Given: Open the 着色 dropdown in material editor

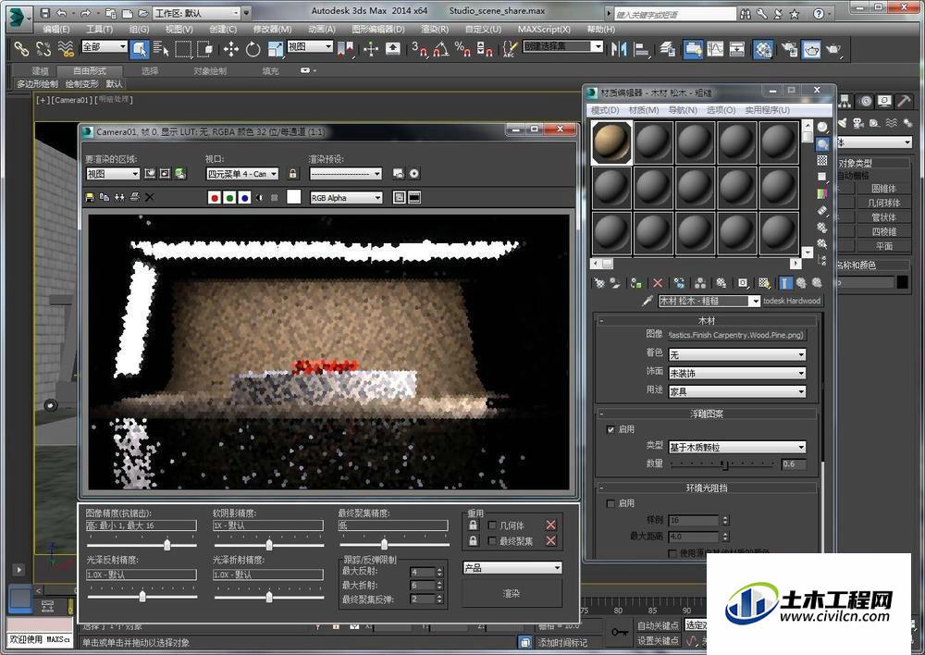Looking at the screenshot, I should coord(737,354).
